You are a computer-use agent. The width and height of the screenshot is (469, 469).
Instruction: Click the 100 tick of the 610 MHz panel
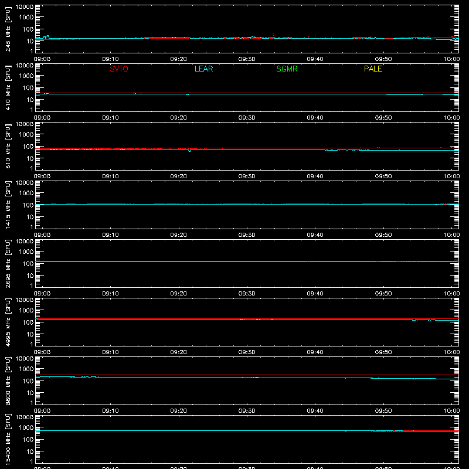pos(28,147)
